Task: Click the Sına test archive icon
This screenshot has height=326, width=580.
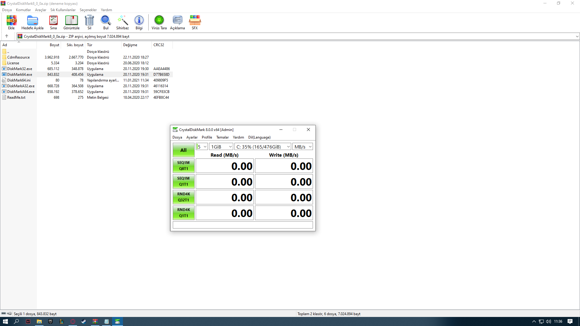Action: (x=53, y=22)
